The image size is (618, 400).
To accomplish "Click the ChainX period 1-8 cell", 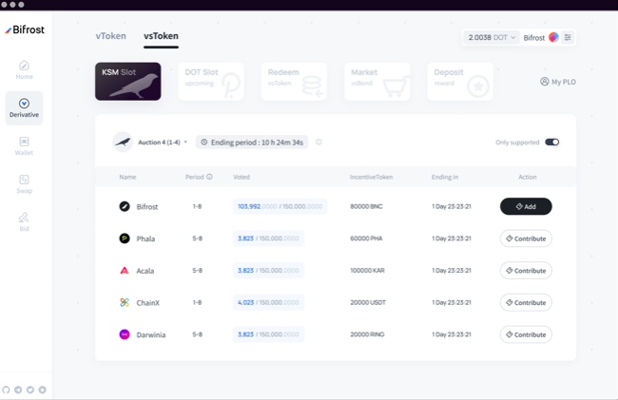I will (197, 302).
